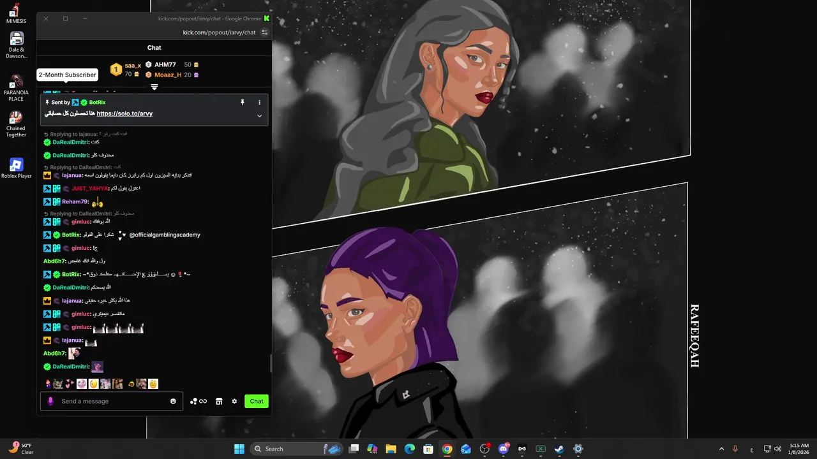Open the https://solo.to/arvy link
The width and height of the screenshot is (817, 459).
pos(124,113)
